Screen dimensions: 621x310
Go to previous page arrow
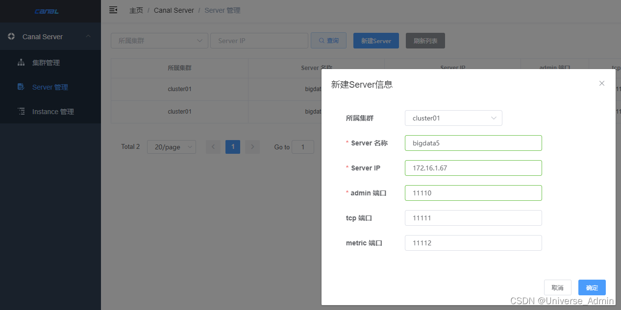pyautogui.click(x=213, y=147)
